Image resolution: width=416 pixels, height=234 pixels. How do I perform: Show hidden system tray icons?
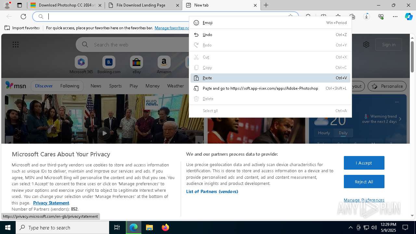(x=350, y=227)
